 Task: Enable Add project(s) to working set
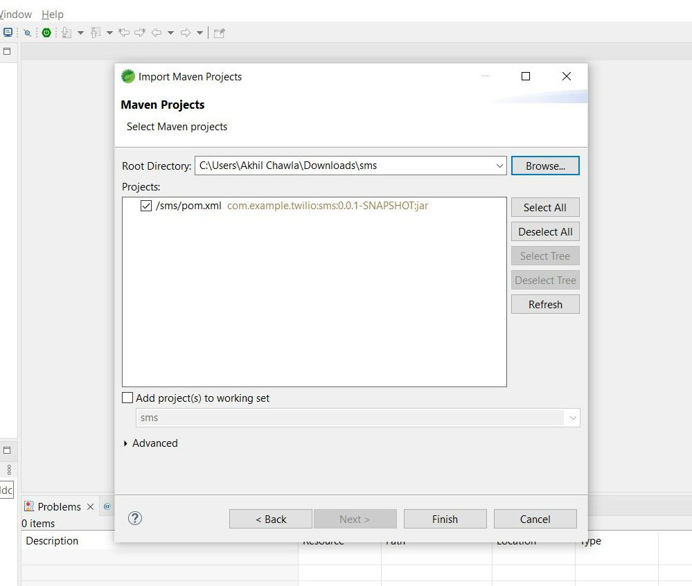coord(127,397)
